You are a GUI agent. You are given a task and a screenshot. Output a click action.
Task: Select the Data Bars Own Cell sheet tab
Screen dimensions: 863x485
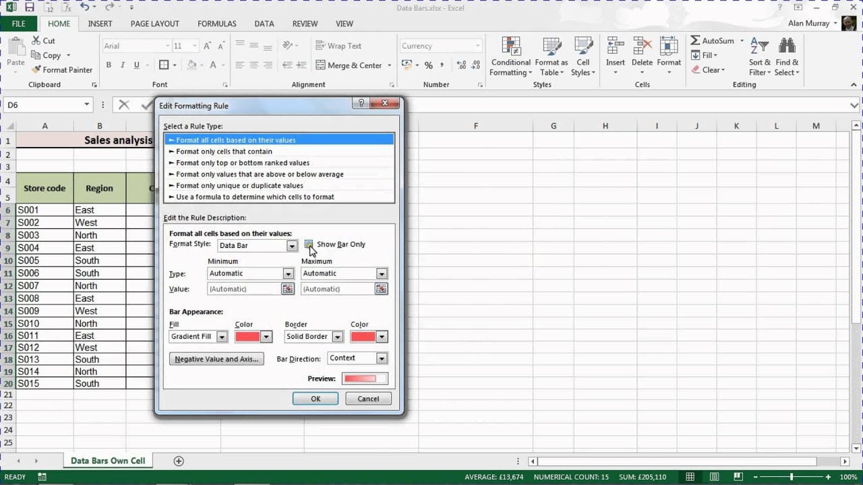click(107, 461)
